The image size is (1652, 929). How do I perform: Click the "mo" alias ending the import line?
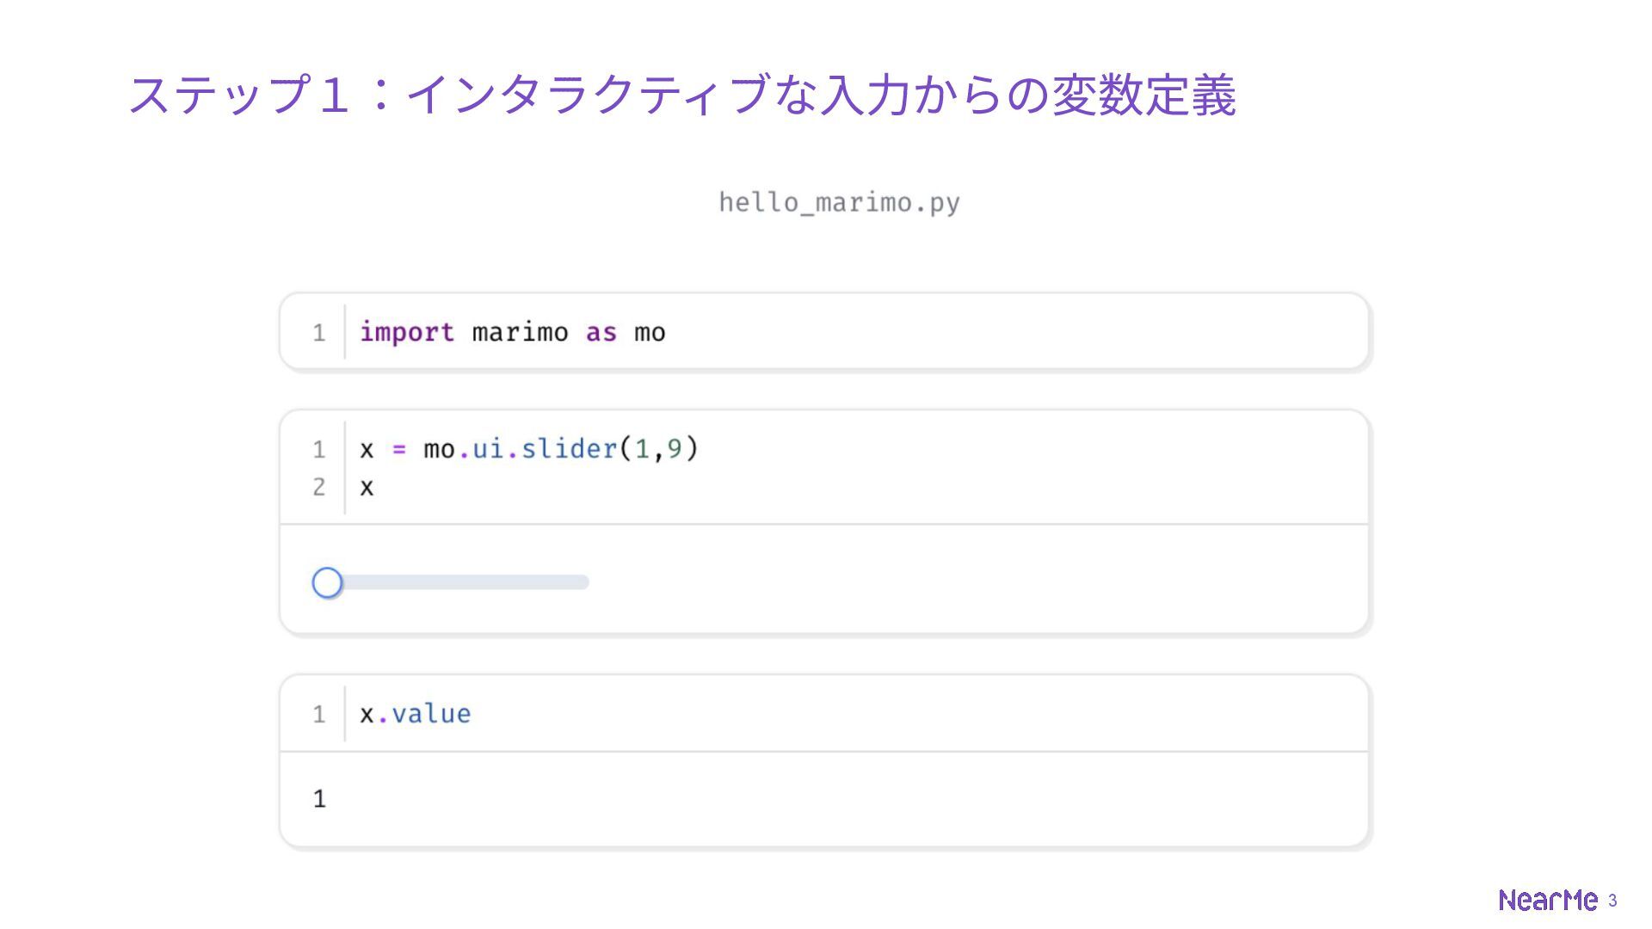tap(650, 332)
